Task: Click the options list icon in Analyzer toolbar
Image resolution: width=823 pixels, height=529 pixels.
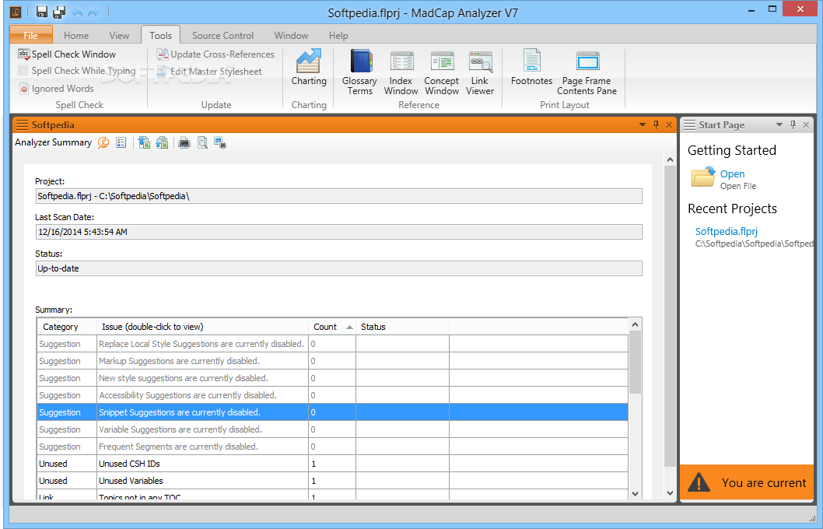Action: click(x=121, y=142)
